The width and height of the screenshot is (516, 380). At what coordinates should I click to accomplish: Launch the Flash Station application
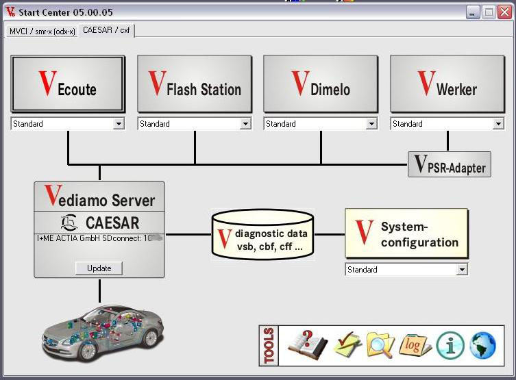(x=195, y=84)
